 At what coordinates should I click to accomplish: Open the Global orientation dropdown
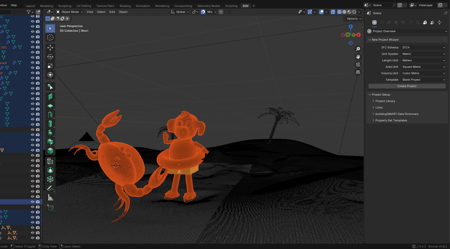180,12
